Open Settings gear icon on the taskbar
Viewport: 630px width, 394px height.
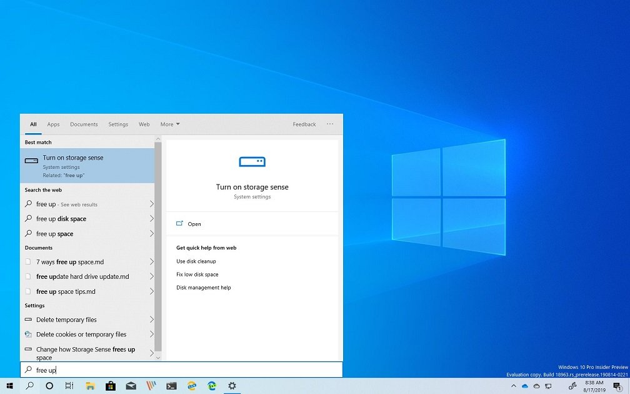point(232,386)
